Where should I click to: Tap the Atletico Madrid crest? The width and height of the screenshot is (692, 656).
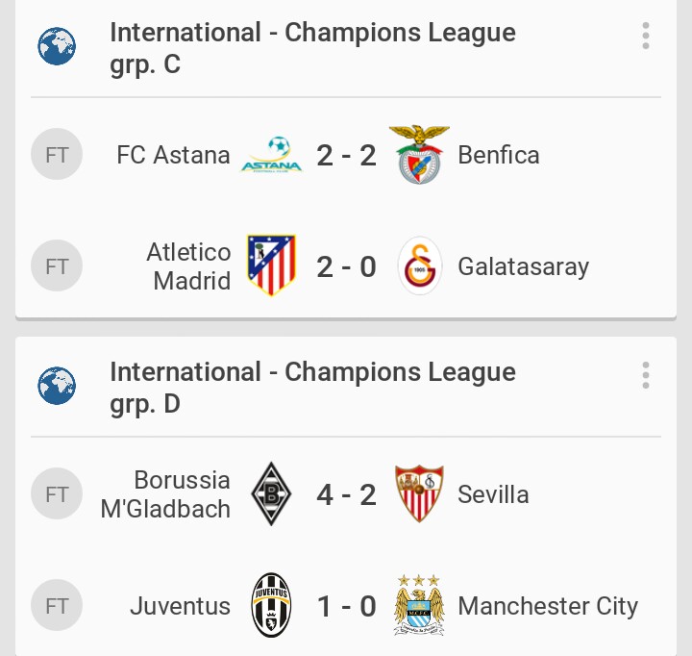(x=271, y=265)
